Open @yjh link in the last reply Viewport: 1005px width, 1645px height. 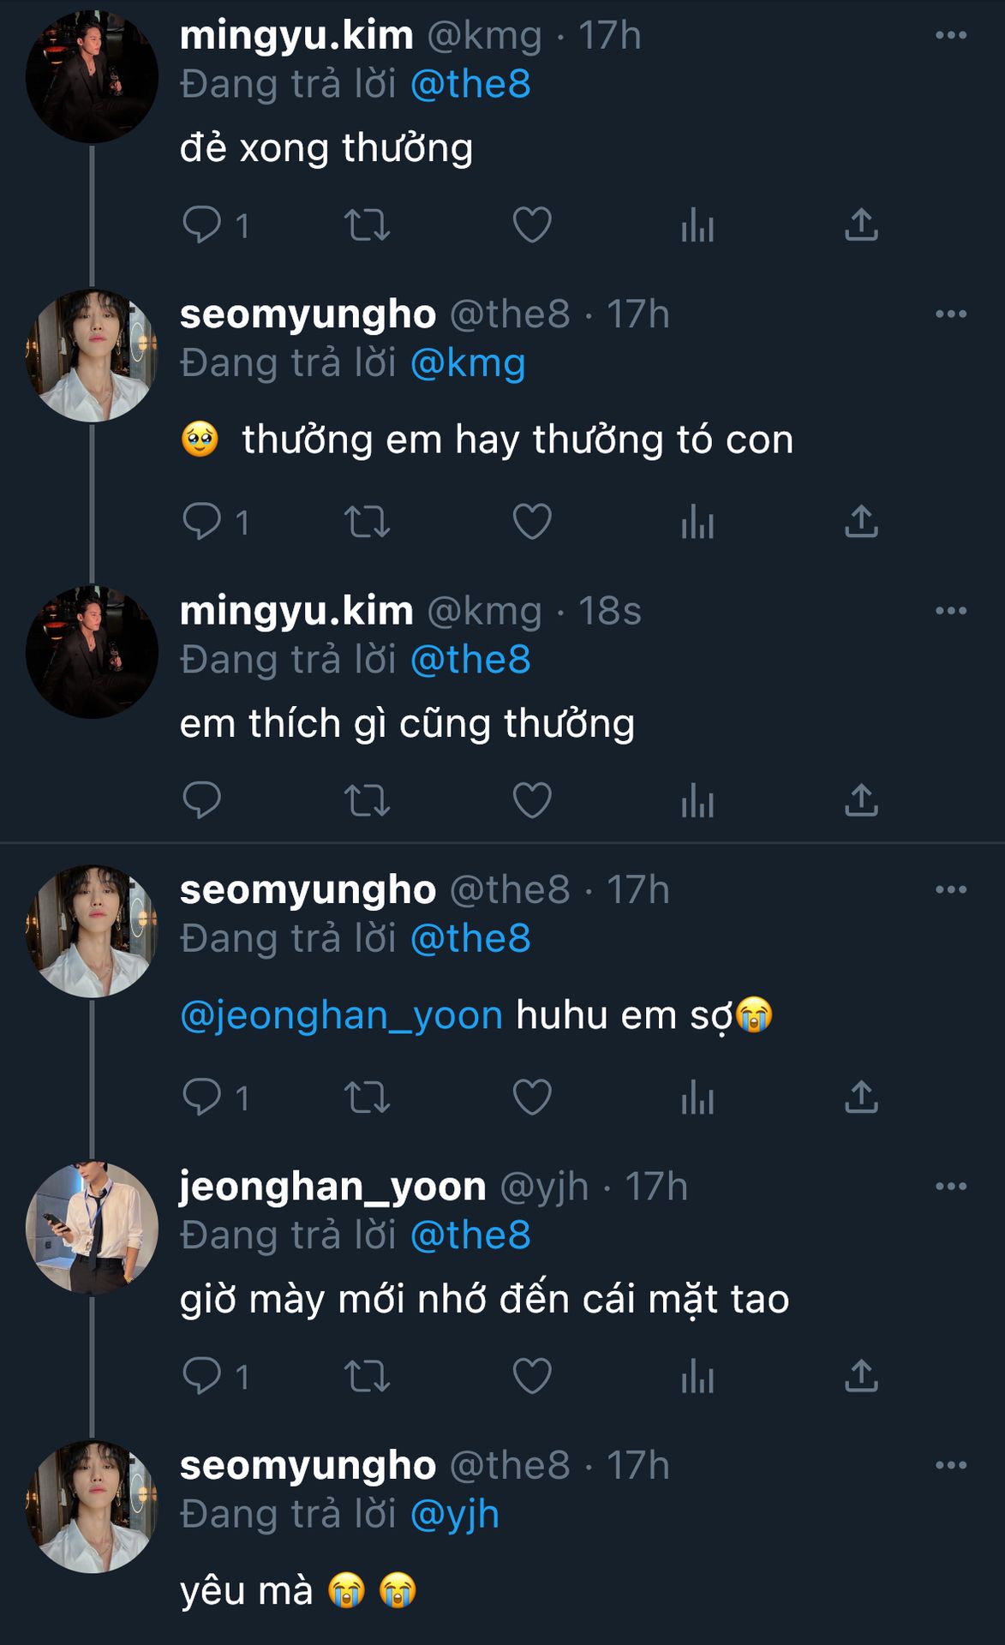[x=454, y=1515]
